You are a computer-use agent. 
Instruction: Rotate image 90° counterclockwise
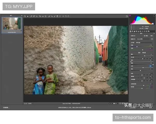coord(66,16)
